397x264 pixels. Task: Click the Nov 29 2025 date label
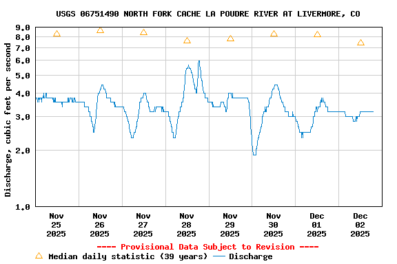[x=230, y=225]
